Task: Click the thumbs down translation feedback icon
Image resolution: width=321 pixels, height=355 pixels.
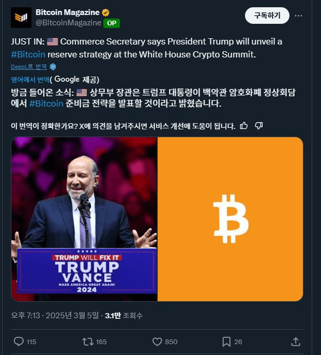Action: 259,126
